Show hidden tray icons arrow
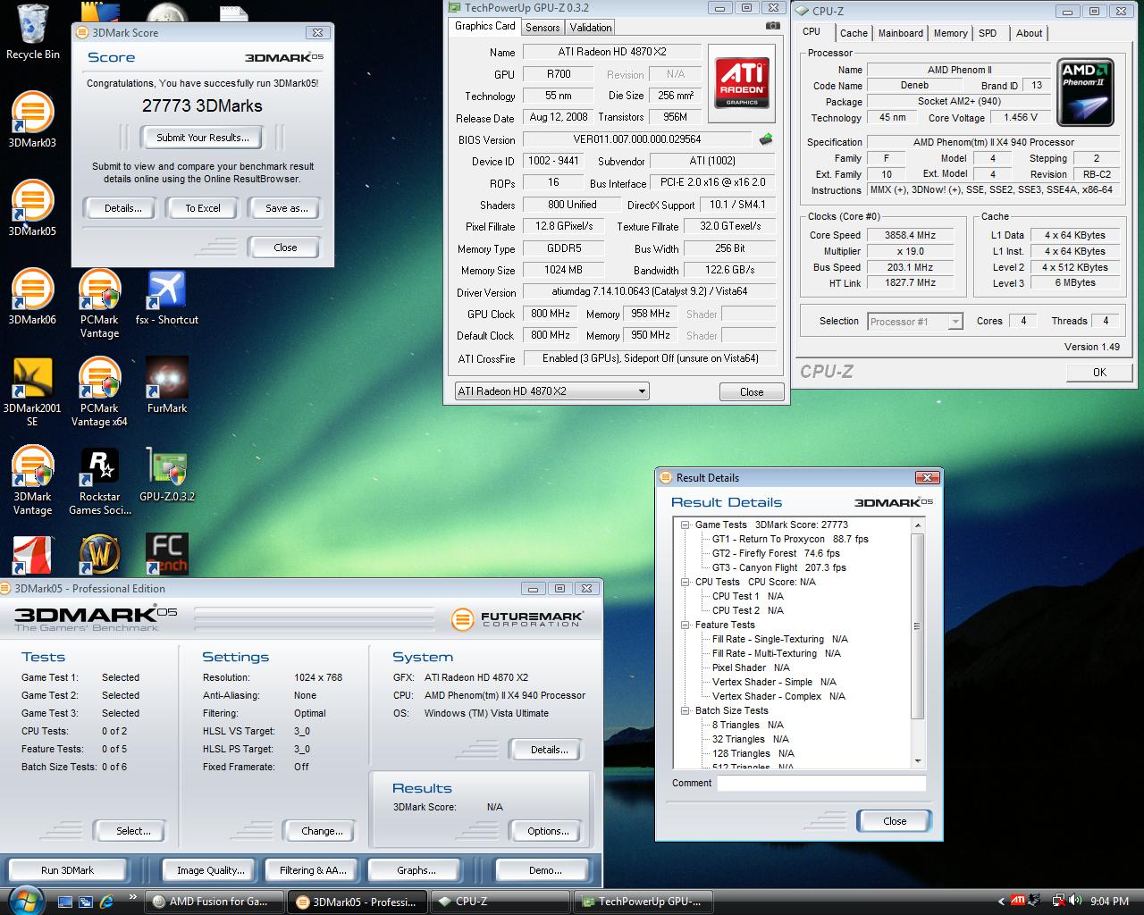The width and height of the screenshot is (1144, 915). (1001, 901)
